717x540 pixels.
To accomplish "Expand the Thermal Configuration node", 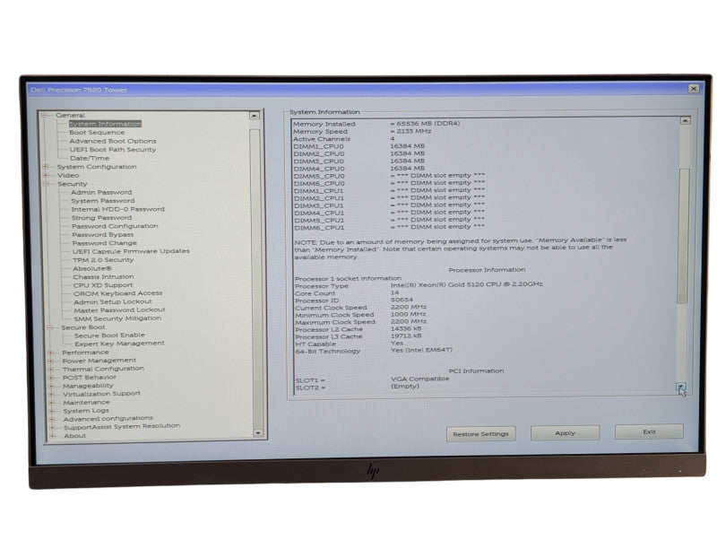I will click(51, 370).
